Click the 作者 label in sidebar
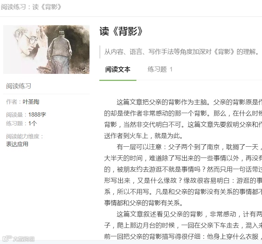This screenshot has width=262, height=244. pyautogui.click(x=12, y=102)
